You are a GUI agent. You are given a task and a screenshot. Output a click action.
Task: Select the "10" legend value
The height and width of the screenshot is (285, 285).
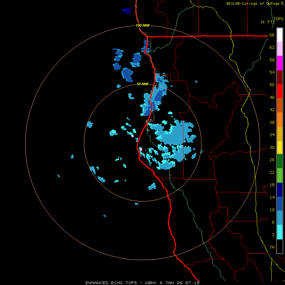tap(272, 210)
